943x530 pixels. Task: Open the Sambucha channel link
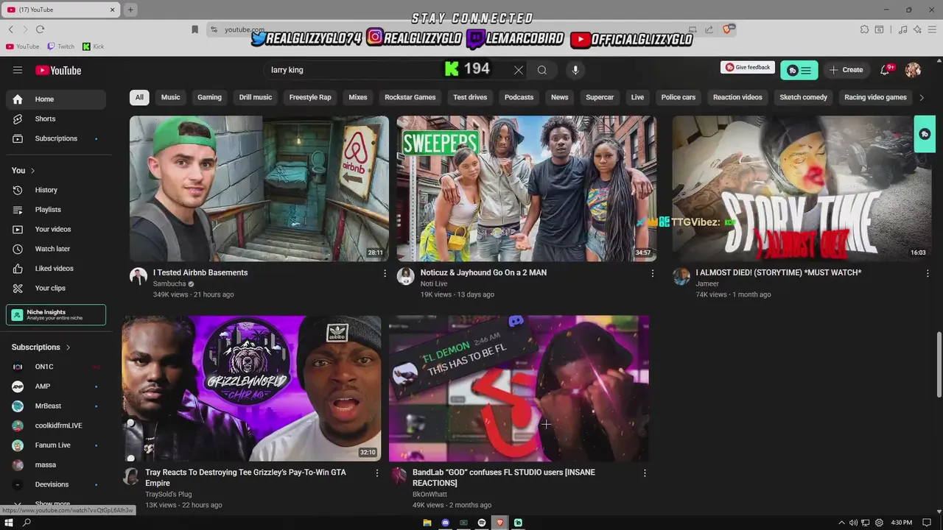pyautogui.click(x=171, y=284)
